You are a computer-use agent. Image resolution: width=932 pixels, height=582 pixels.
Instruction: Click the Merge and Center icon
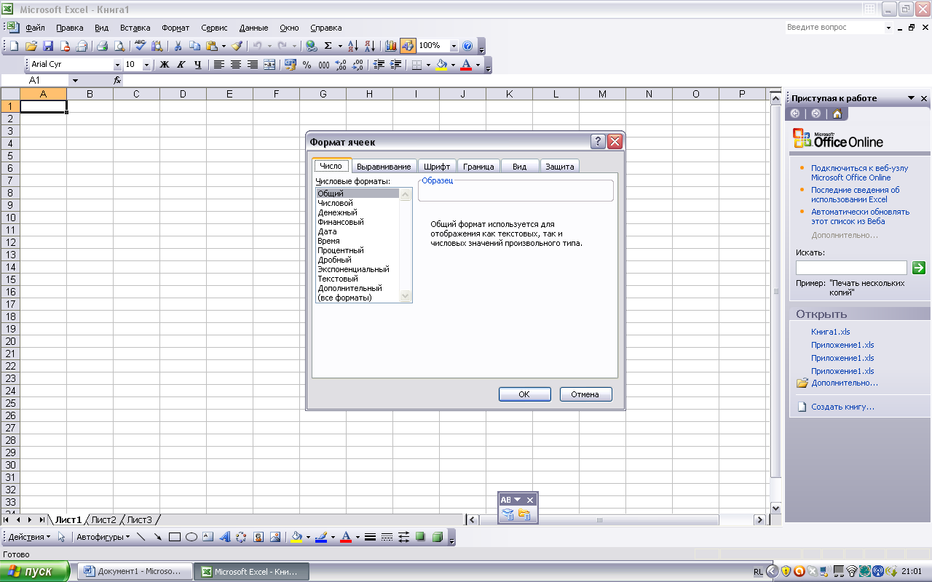pos(269,65)
